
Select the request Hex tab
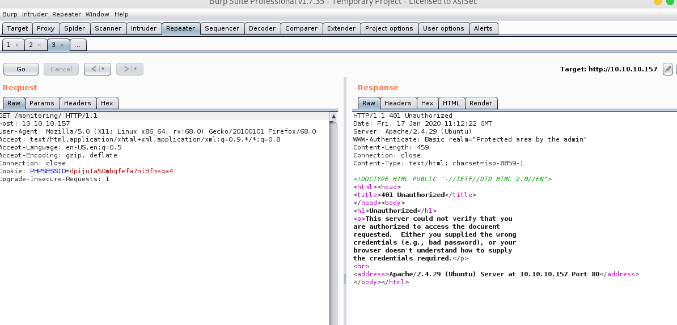107,103
